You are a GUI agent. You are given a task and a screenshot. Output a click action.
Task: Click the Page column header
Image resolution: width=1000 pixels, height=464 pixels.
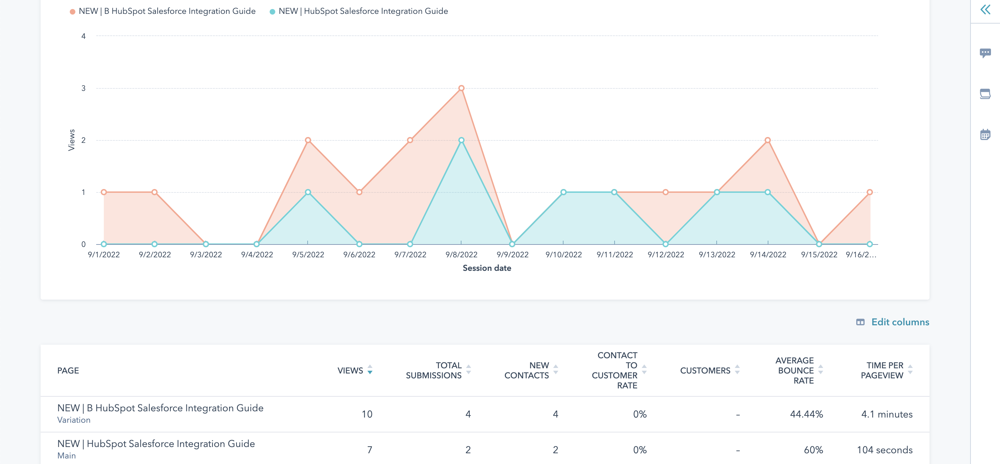click(68, 370)
